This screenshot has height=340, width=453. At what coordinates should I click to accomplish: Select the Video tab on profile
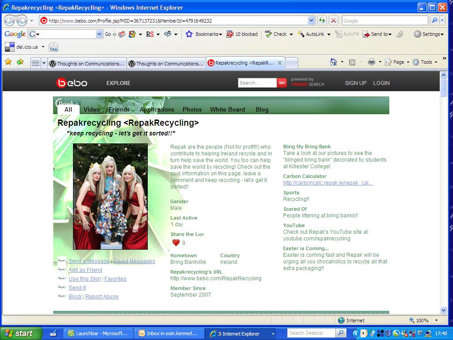pos(92,110)
